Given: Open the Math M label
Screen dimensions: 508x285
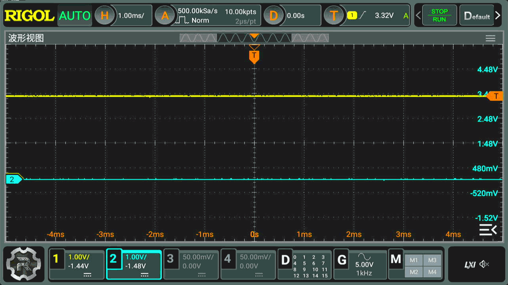Looking at the screenshot, I should pos(396,260).
